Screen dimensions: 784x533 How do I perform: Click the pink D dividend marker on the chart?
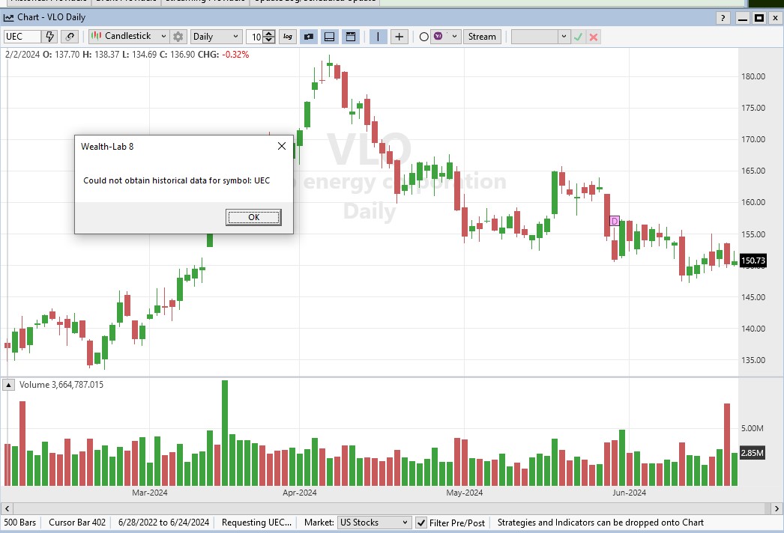click(x=615, y=221)
